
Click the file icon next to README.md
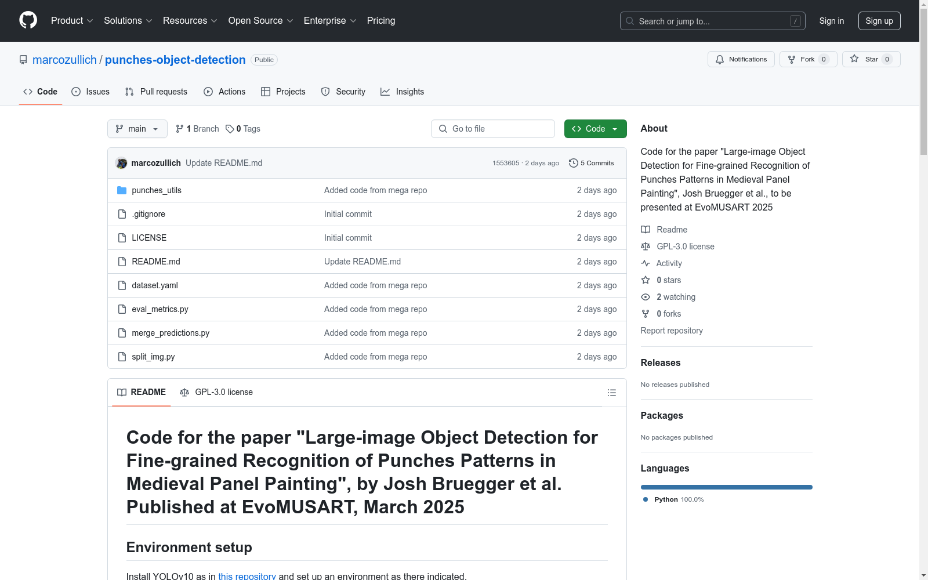(122, 262)
